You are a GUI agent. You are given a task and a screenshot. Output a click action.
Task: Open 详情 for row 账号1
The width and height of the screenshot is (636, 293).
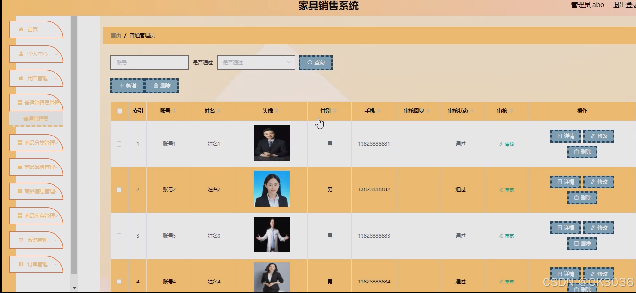(566, 136)
